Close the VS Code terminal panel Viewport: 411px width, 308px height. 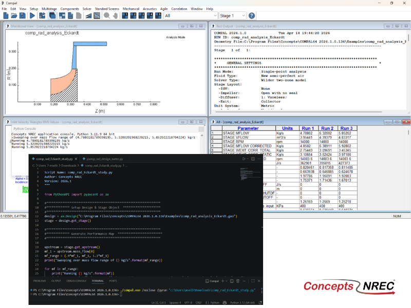coord(259,281)
